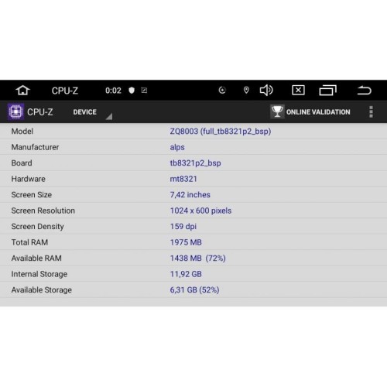Click the Screen Density label
The image size is (387, 387).
tap(37, 227)
